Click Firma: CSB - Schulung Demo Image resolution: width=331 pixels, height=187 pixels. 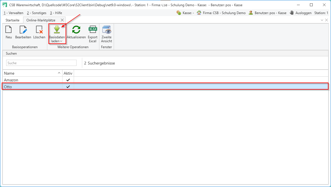221,13
